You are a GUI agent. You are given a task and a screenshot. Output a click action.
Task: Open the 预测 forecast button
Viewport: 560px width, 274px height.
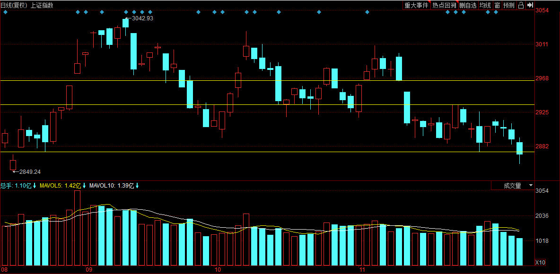pos(508,5)
